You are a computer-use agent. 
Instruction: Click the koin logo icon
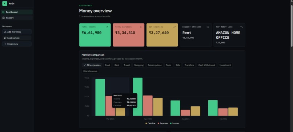5,3
